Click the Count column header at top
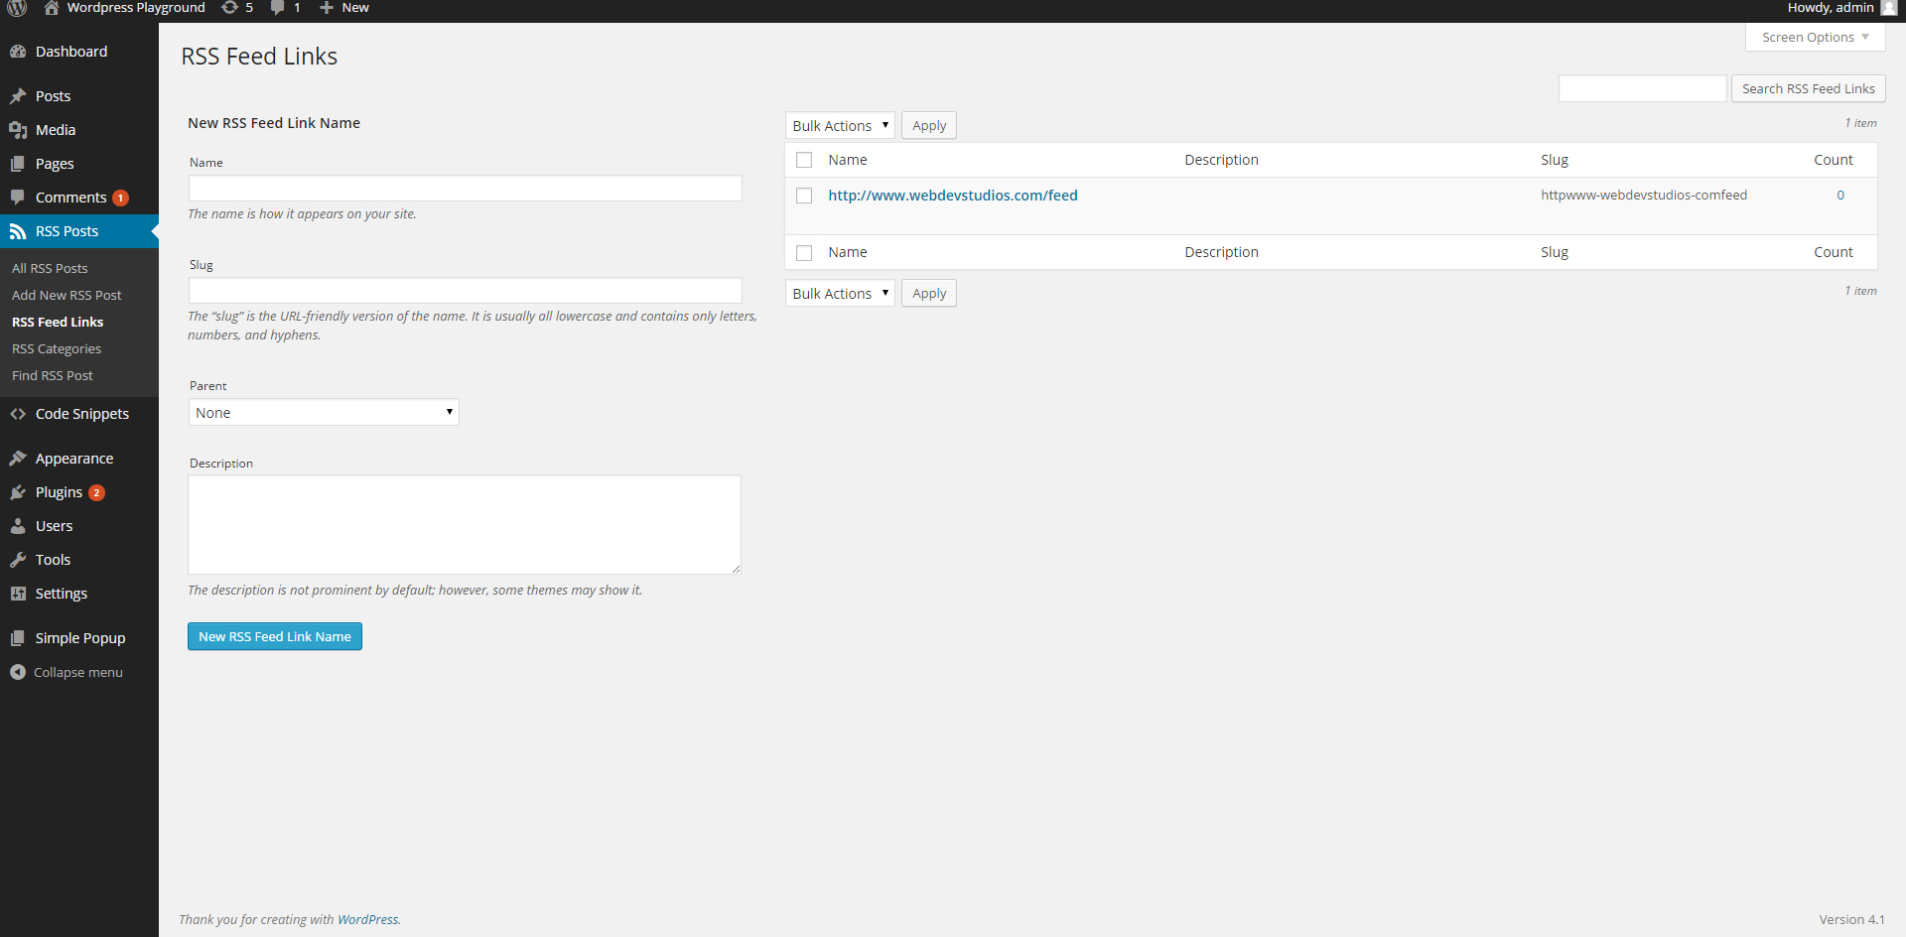1906x937 pixels. click(1834, 160)
